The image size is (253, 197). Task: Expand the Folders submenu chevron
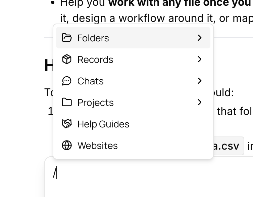(200, 38)
